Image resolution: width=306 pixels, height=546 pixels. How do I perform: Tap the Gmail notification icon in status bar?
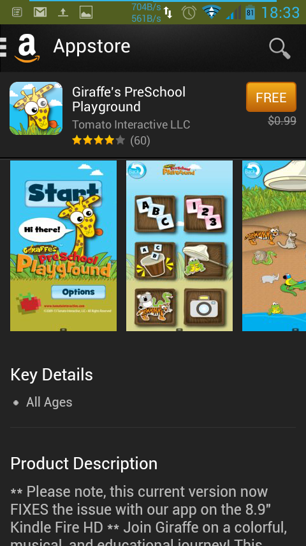tap(40, 13)
